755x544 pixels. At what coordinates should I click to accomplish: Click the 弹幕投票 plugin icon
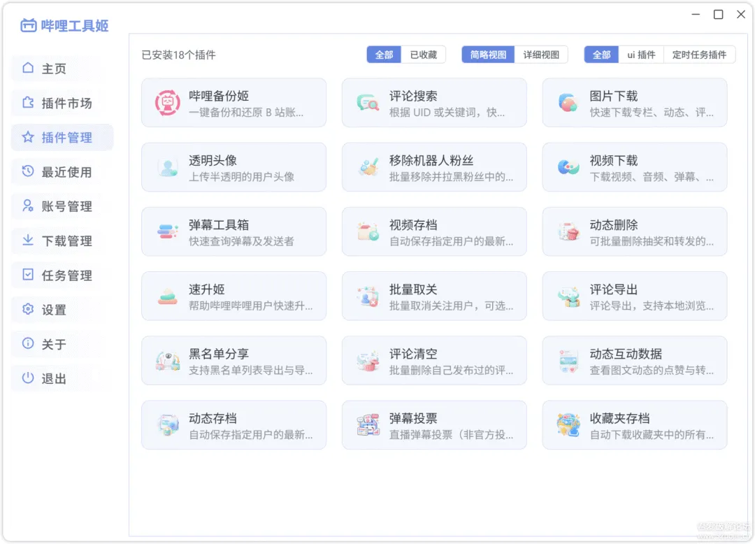point(368,425)
